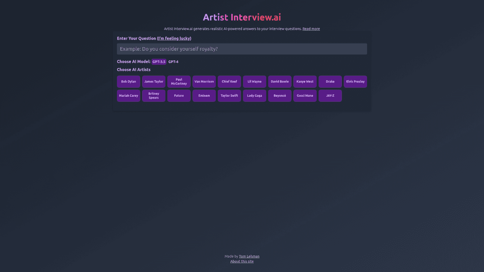484x272 pixels.
Task: Pick the Mariah Carey artist button
Action: tap(129, 96)
